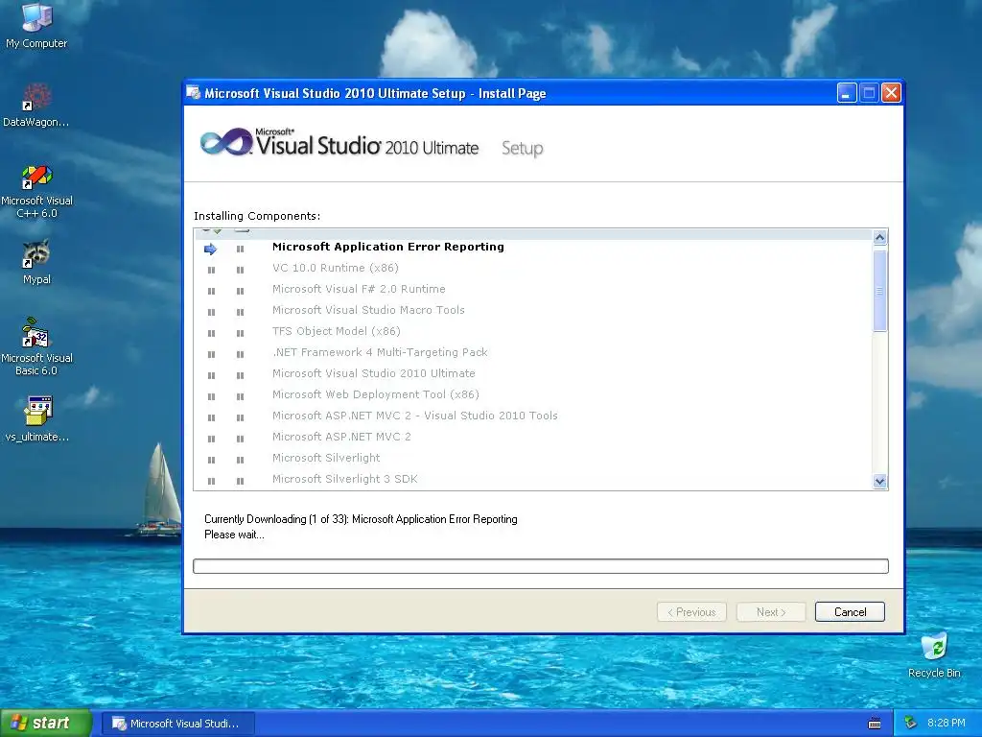Select the Microsoft Silverlight row
The image size is (982, 737).
tap(533, 458)
